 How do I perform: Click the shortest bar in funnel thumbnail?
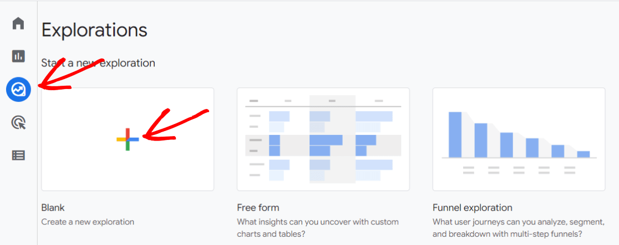(583, 154)
